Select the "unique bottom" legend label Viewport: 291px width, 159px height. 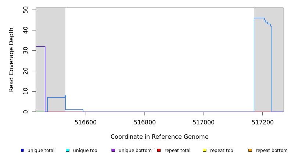click(135, 151)
